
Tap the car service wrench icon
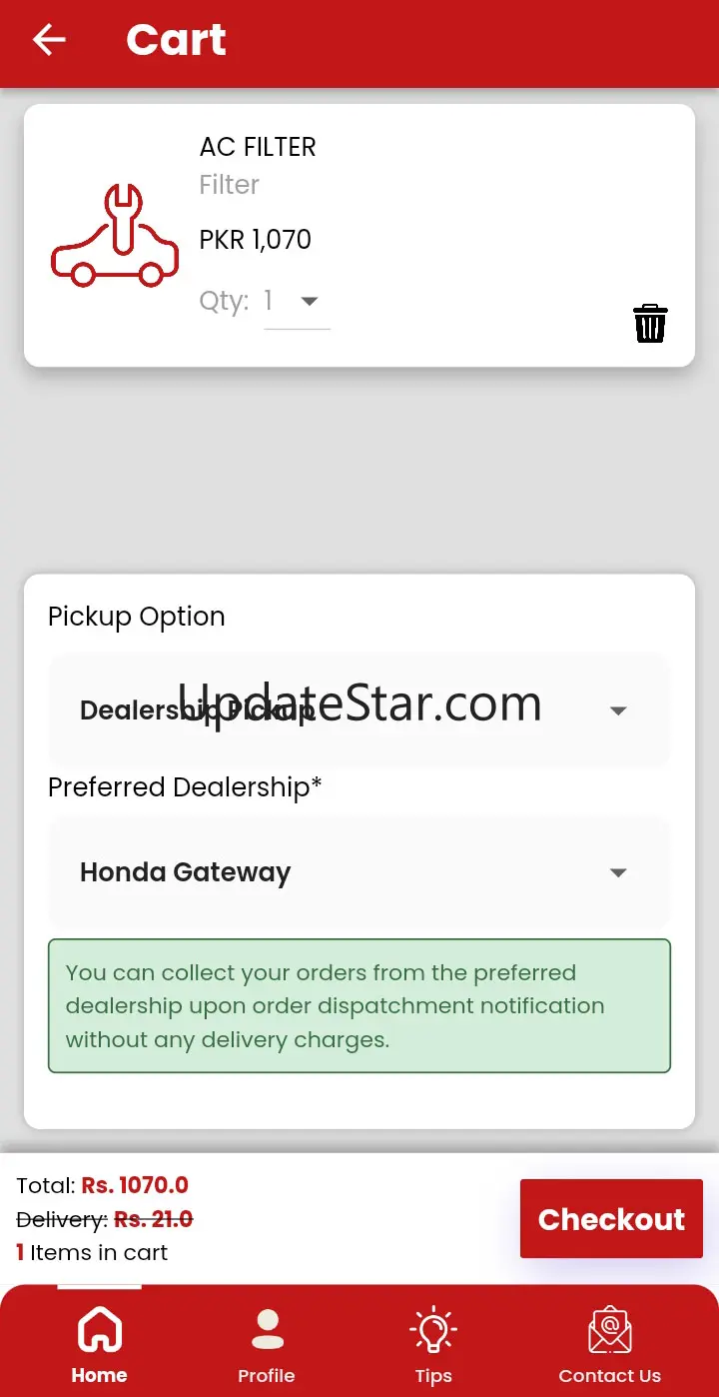[115, 237]
